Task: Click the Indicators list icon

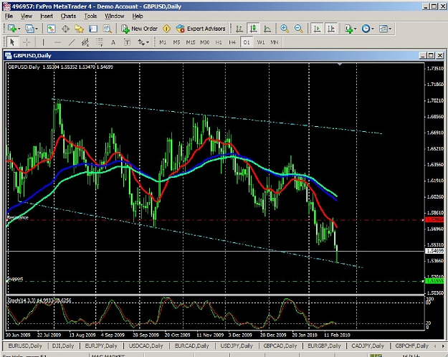Action: point(348,29)
